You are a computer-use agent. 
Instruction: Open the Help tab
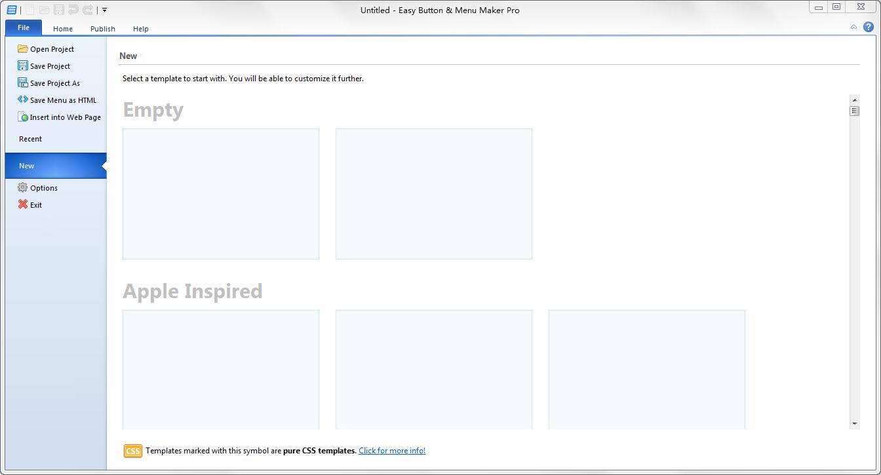click(141, 29)
